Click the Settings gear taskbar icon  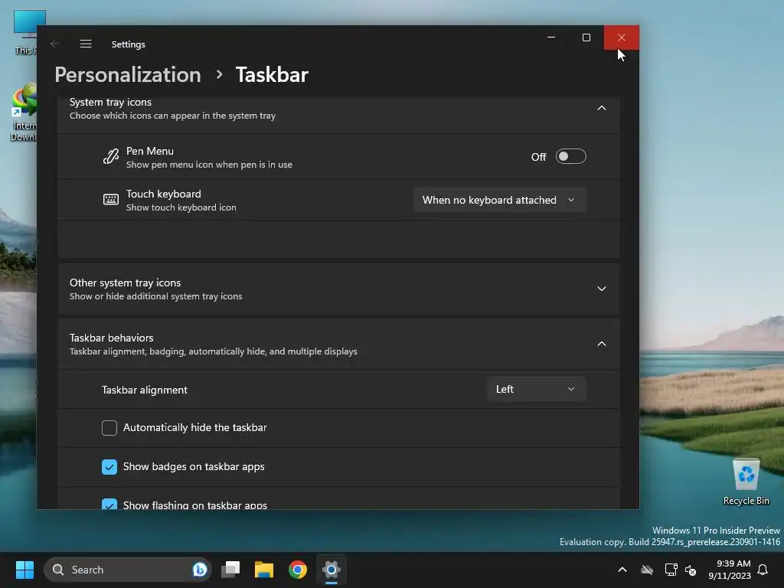[x=331, y=570]
